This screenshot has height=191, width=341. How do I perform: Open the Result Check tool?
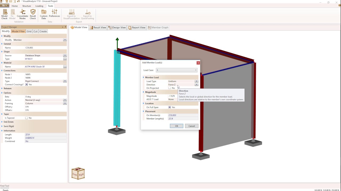point(33,14)
